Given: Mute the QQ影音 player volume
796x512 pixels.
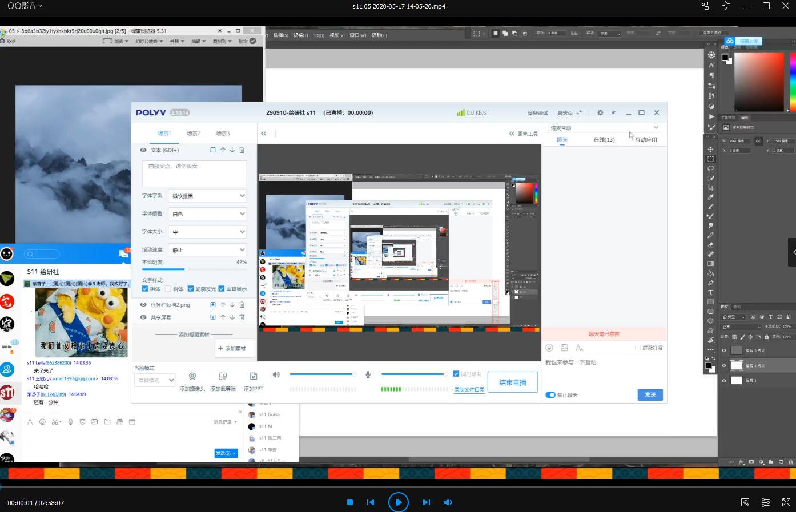Looking at the screenshot, I should 448,502.
